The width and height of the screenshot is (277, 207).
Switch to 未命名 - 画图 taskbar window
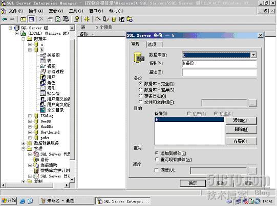point(67,201)
